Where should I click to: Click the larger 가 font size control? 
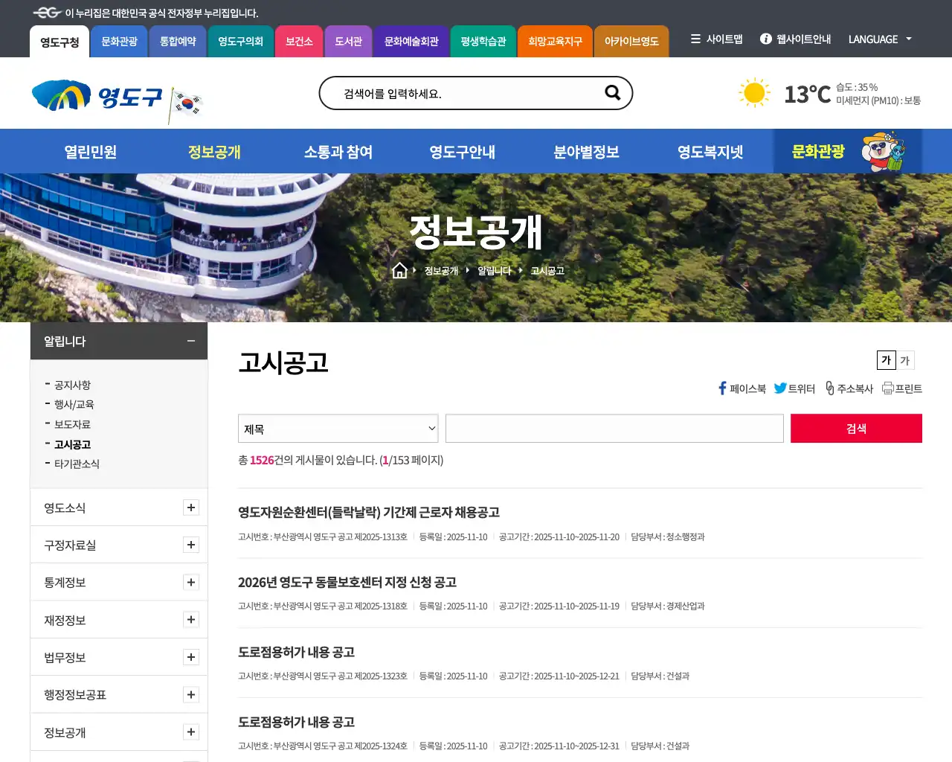click(x=885, y=360)
